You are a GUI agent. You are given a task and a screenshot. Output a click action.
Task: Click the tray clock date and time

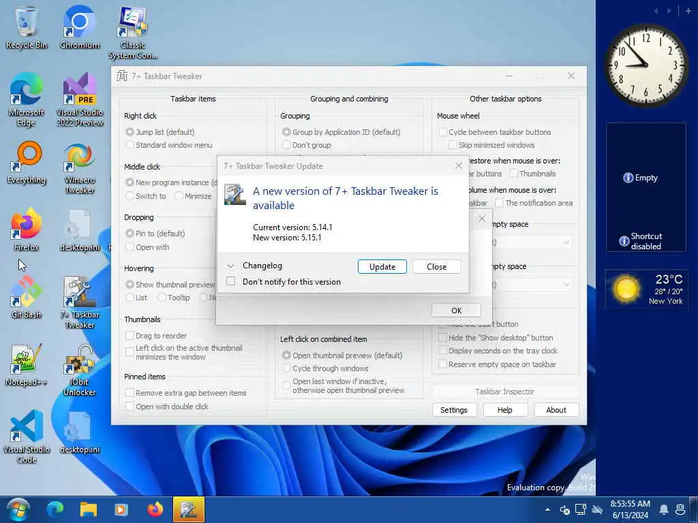pyautogui.click(x=631, y=509)
